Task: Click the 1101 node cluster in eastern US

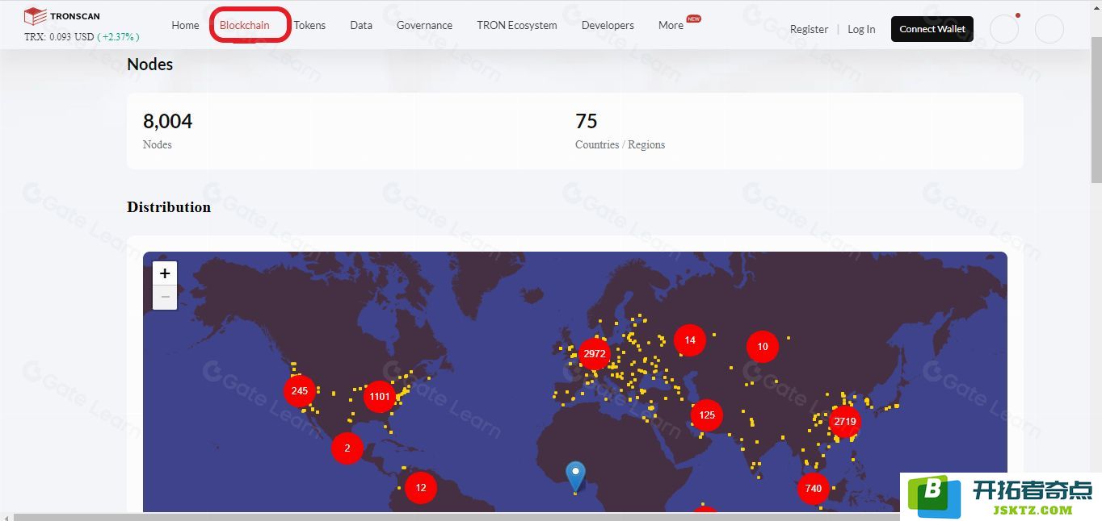Action: pyautogui.click(x=379, y=396)
